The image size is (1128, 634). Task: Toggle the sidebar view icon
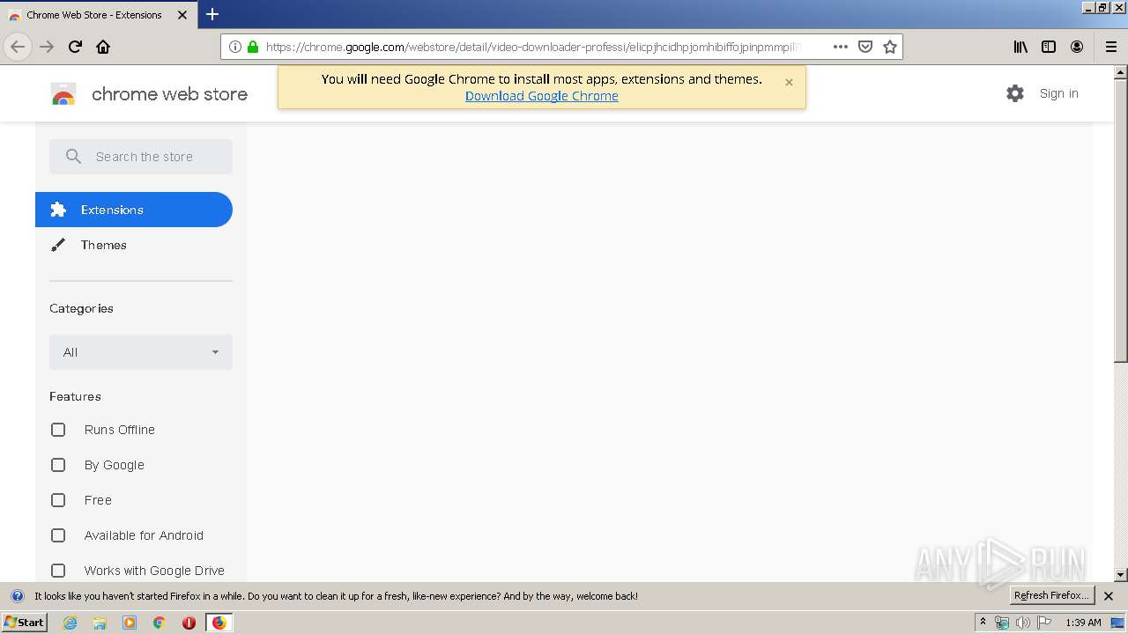1049,47
